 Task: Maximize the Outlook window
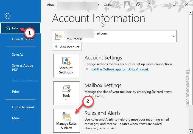pyautogui.click(x=174, y=4)
